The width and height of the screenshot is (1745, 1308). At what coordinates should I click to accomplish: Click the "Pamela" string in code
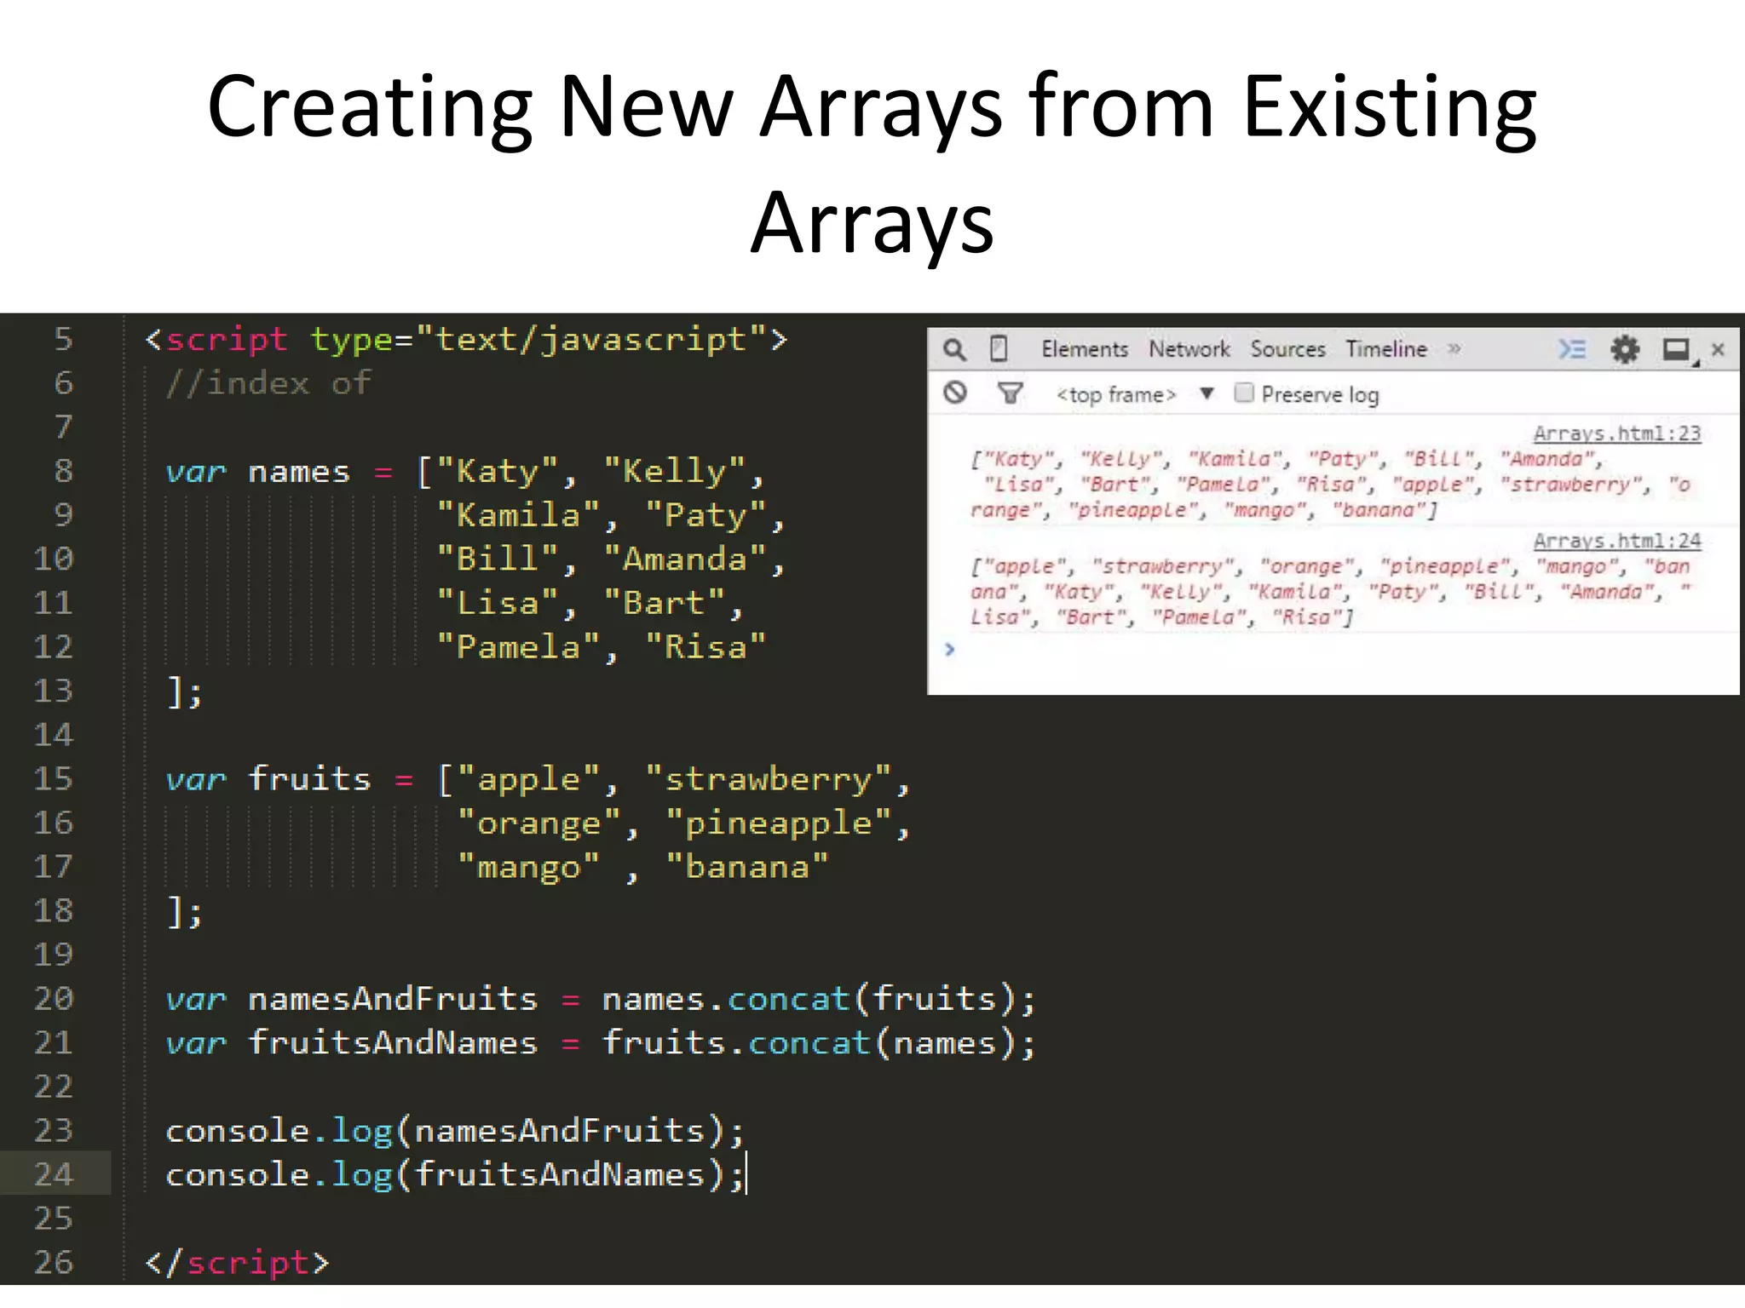pos(518,647)
